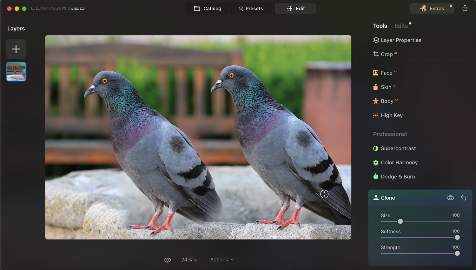The width and height of the screenshot is (476, 270).
Task: Click the Extras button
Action: (x=432, y=9)
